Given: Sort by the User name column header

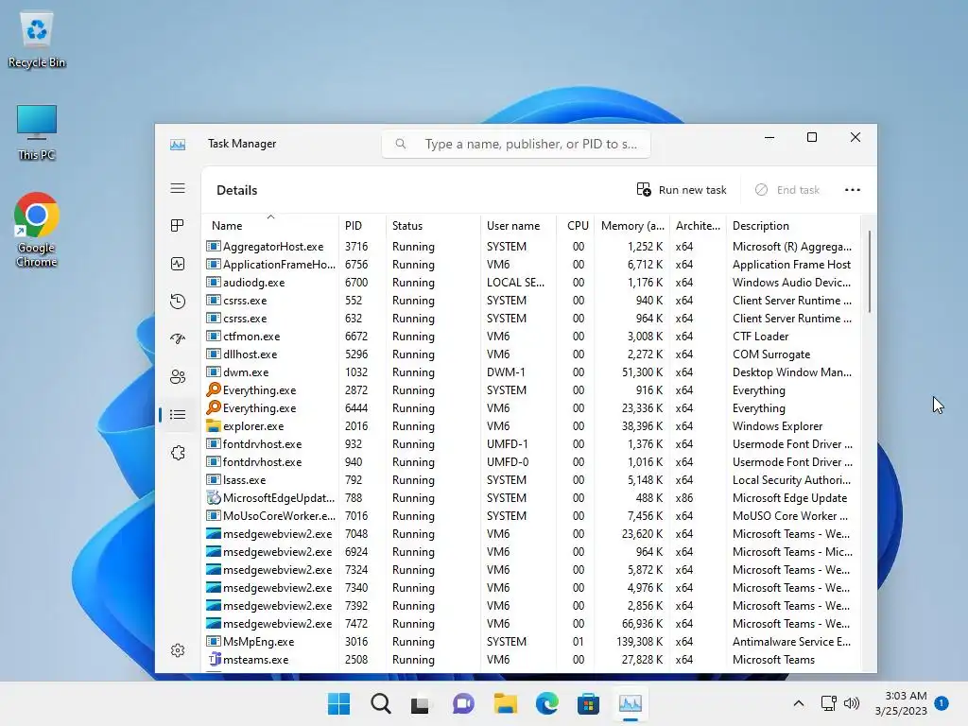Looking at the screenshot, I should tap(519, 226).
